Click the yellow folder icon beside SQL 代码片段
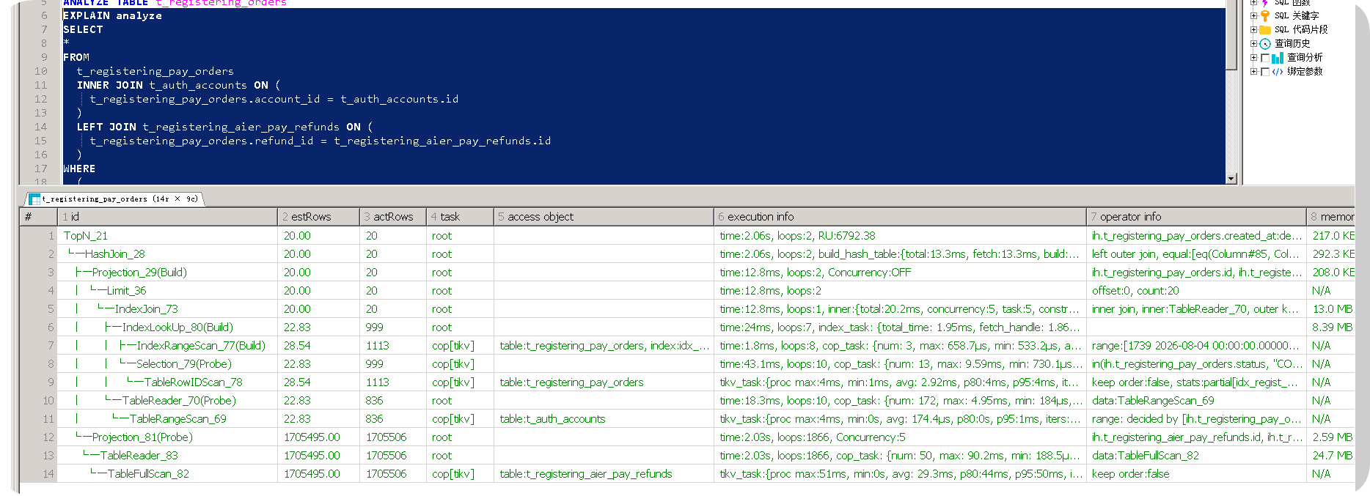Viewport: 1370px width, 496px height. click(x=1265, y=30)
